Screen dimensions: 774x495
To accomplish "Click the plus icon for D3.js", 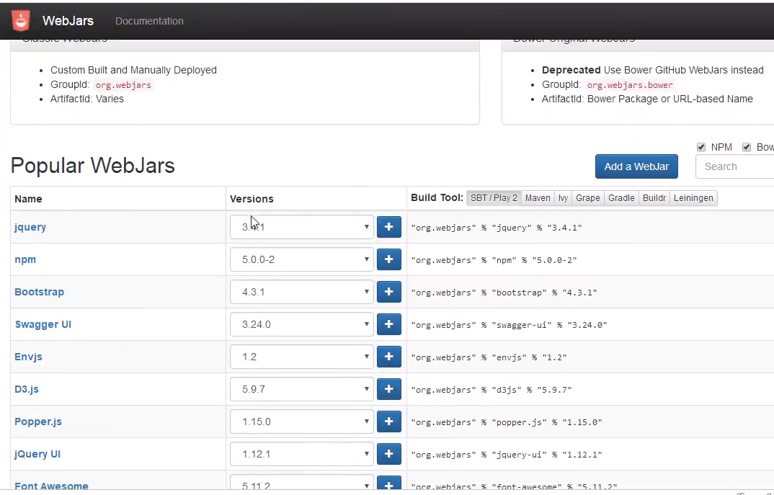I will [x=389, y=389].
